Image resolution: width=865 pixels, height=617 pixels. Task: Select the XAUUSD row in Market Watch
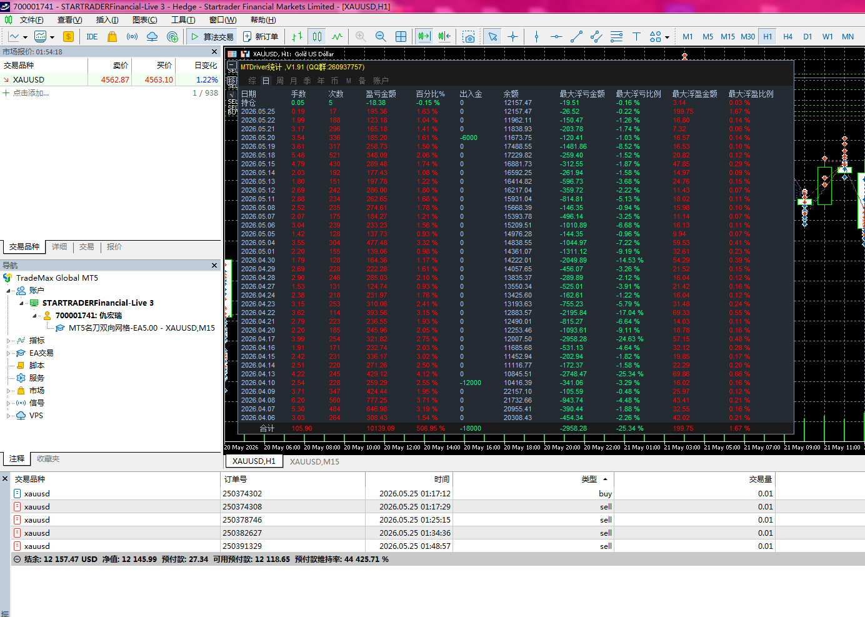point(111,80)
